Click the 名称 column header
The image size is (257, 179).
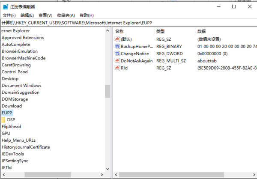120,31
